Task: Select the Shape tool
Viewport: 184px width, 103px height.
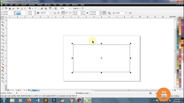Action: click(2, 22)
